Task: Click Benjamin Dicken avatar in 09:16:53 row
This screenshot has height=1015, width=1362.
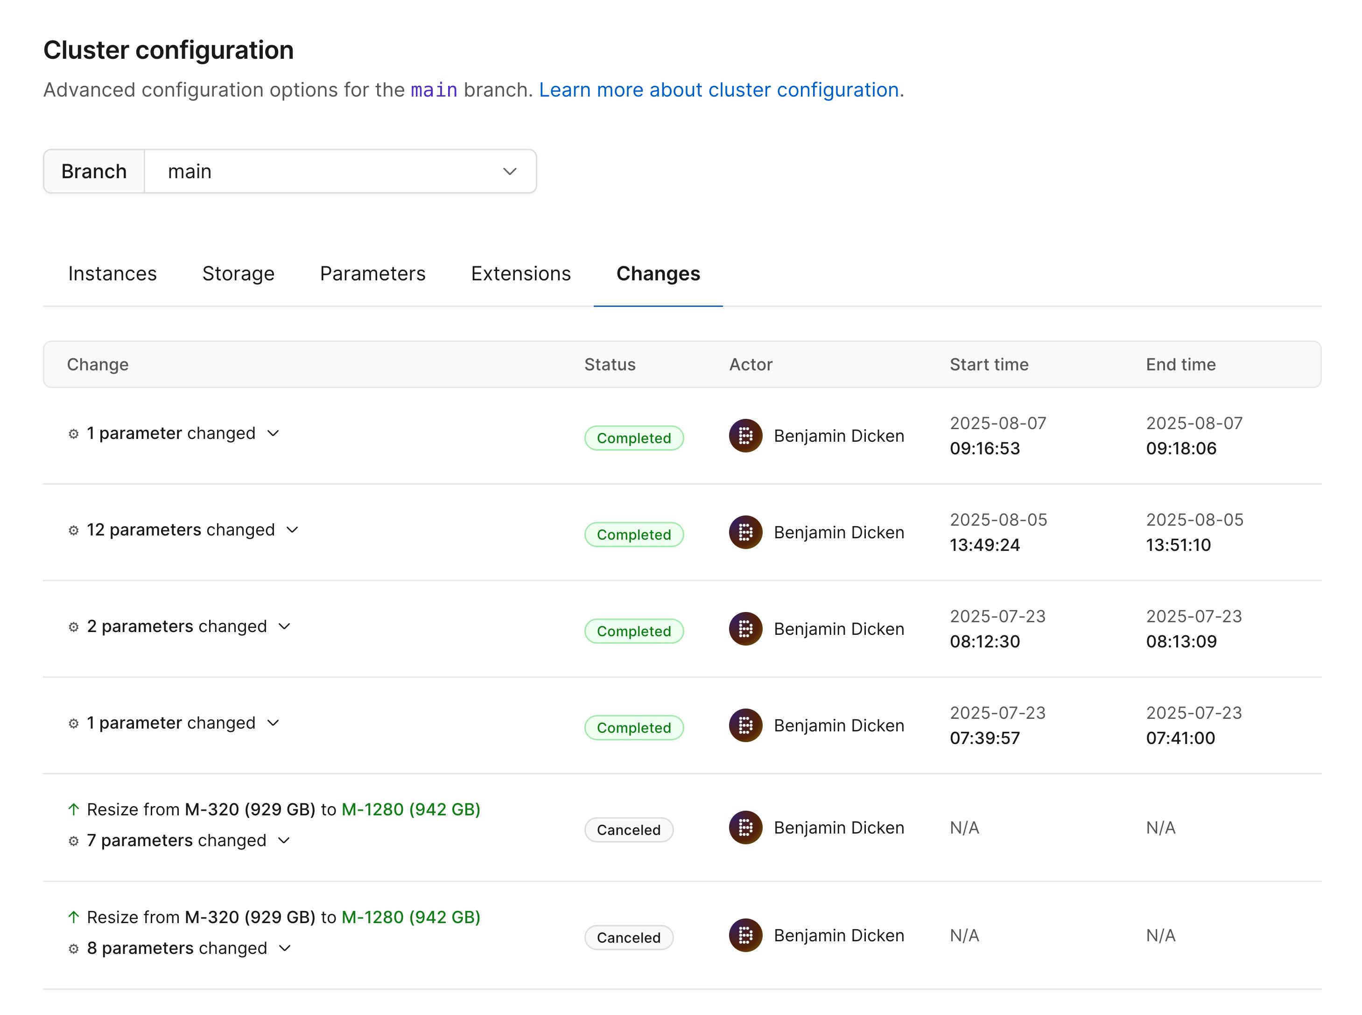Action: click(746, 436)
